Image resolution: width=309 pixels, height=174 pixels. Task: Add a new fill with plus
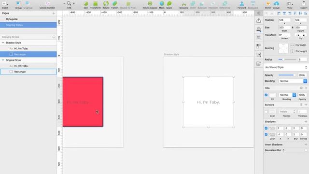click(306, 88)
